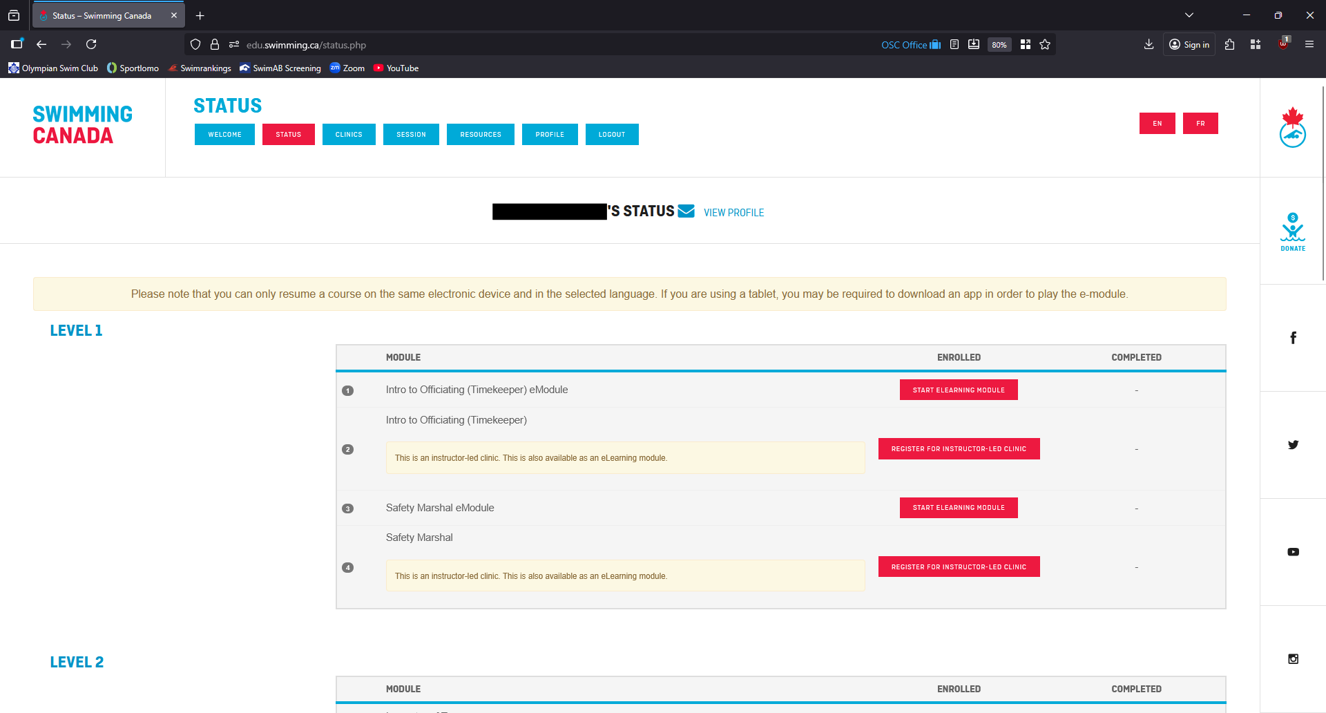Open the Firefox application hamburger menu
Image resolution: width=1326 pixels, height=713 pixels.
1309,45
